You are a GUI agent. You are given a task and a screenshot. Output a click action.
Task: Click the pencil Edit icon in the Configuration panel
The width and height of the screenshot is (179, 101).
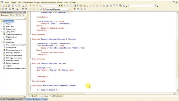point(14,15)
